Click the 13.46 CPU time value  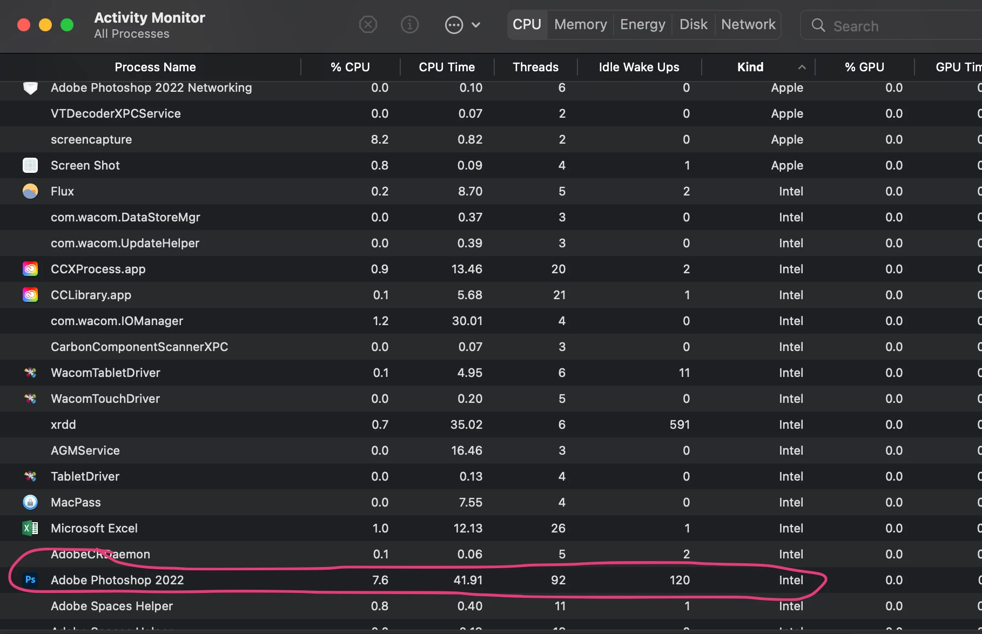[467, 269]
